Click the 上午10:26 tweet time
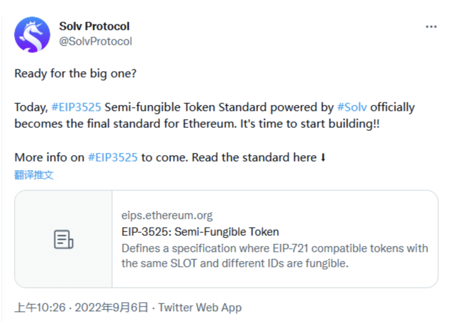 click(x=40, y=307)
